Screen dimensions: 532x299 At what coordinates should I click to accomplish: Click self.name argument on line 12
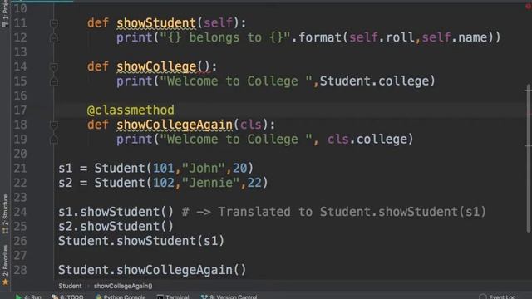click(455, 37)
